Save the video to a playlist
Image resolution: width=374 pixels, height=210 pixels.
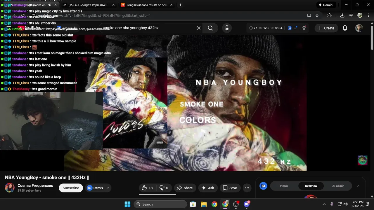click(230, 188)
